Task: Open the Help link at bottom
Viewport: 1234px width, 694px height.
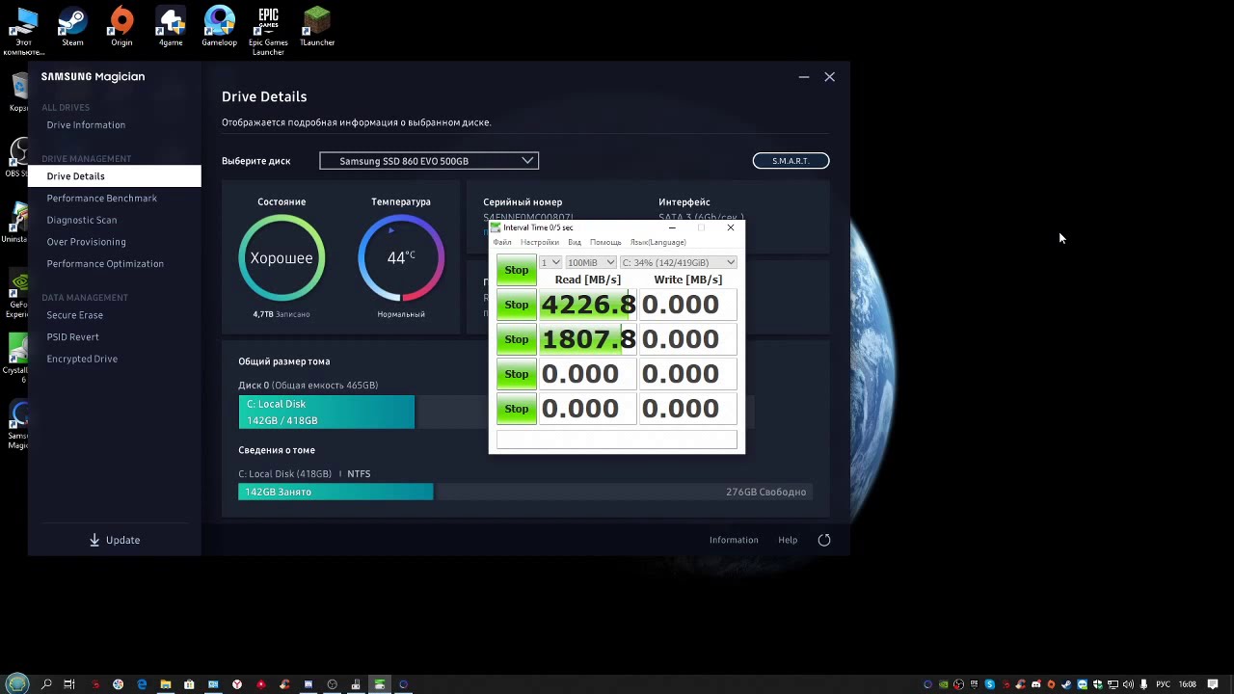Action: tap(788, 540)
